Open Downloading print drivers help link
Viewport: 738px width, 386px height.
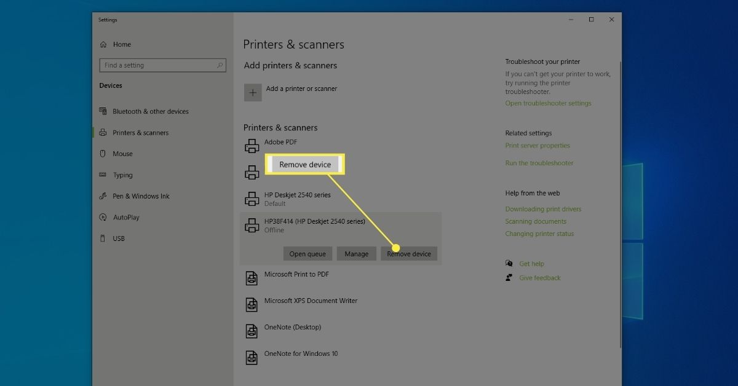pos(543,209)
